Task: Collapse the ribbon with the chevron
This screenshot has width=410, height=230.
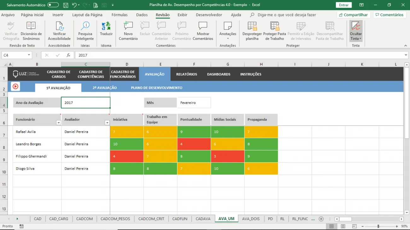Action: (406, 46)
